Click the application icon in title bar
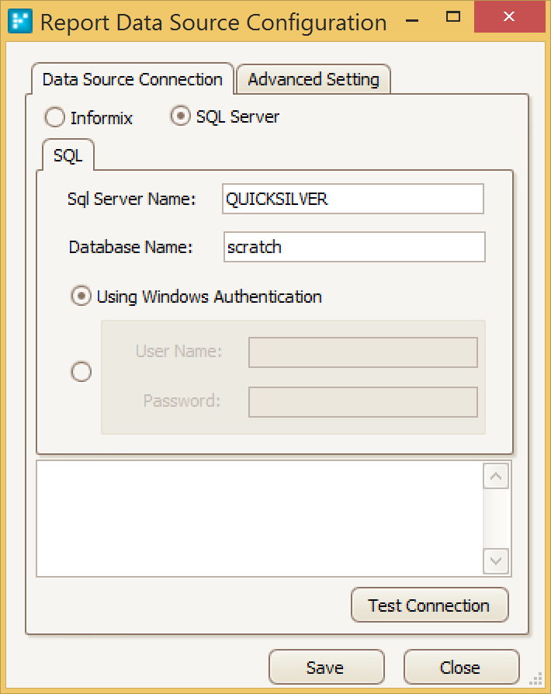The width and height of the screenshot is (551, 694). click(x=19, y=21)
